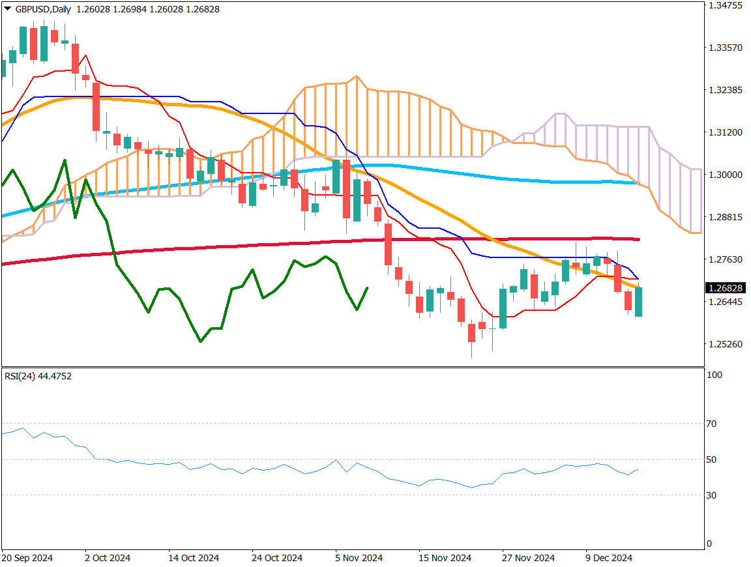Click the RSI 30 level label

point(711,495)
